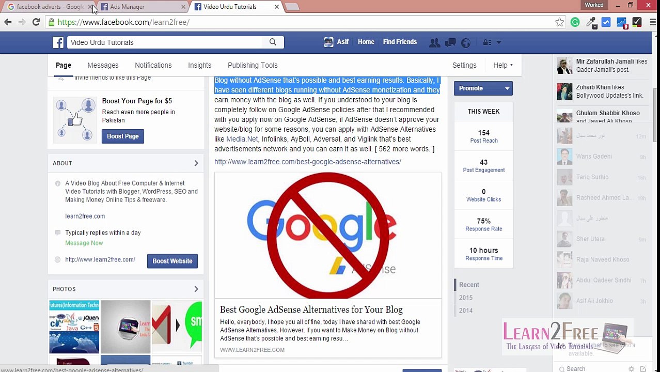Open the notifications globe icon

click(466, 42)
